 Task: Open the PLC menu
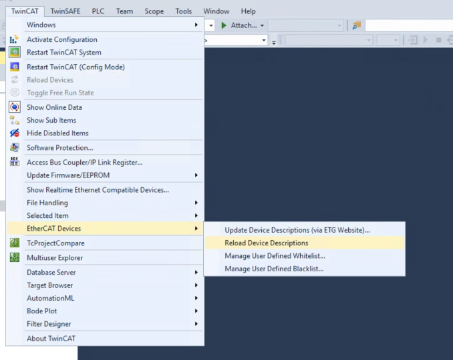98,11
